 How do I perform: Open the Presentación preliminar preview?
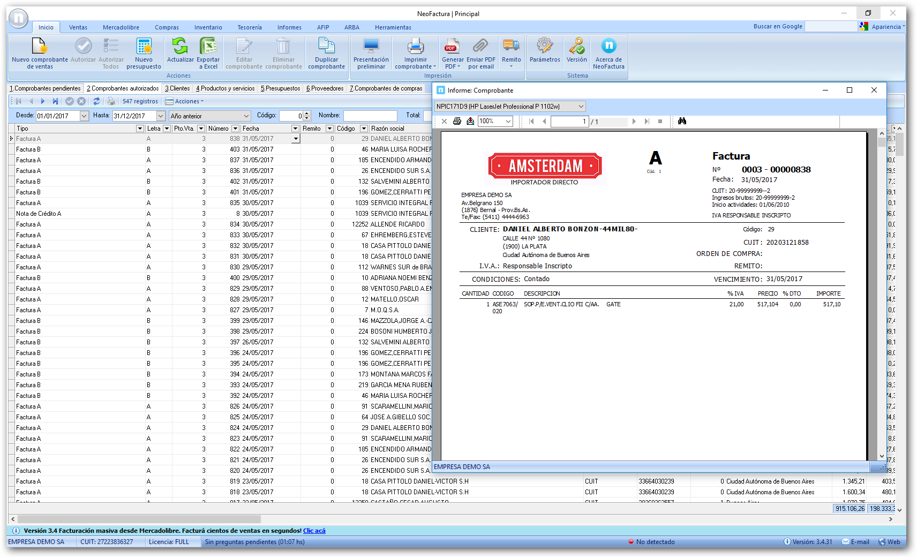click(x=371, y=52)
